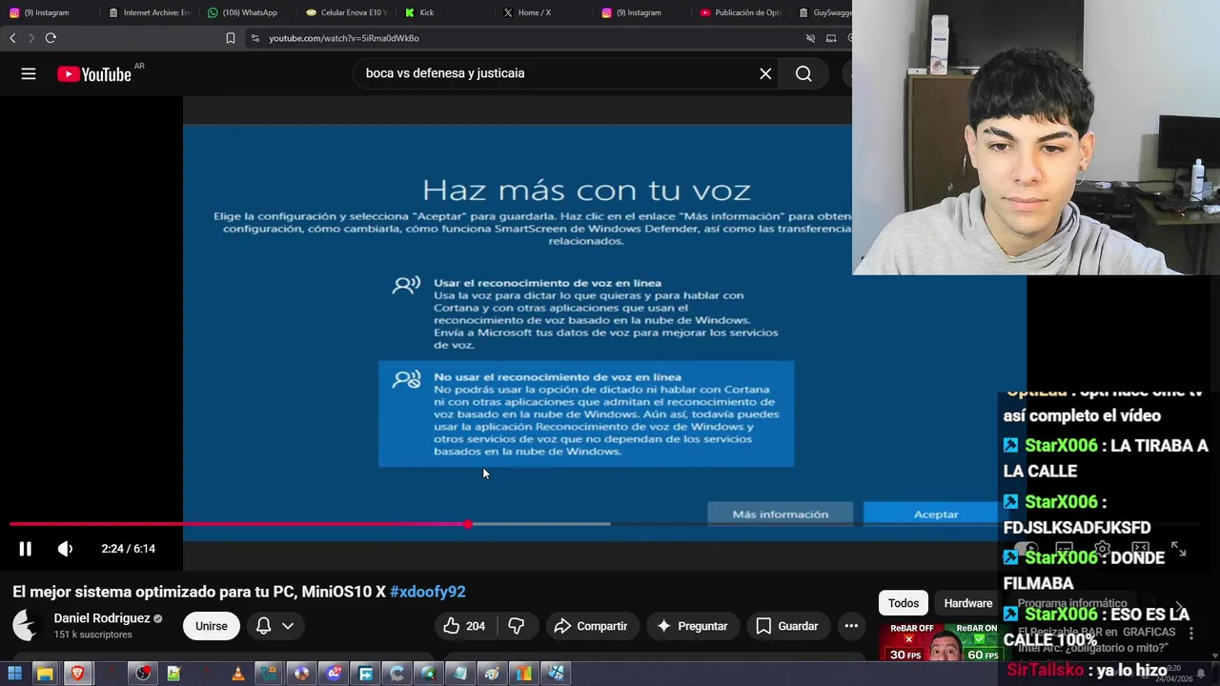Clear the YouTube search box text

click(x=765, y=73)
